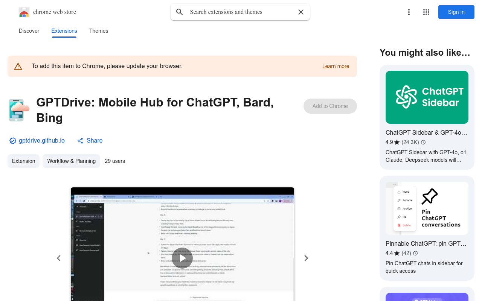Click the GPTDrive extension title heading
This screenshot has height=301, width=482.
pyautogui.click(x=155, y=110)
